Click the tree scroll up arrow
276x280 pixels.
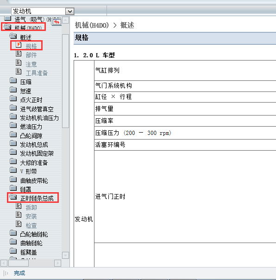pos(65,20)
